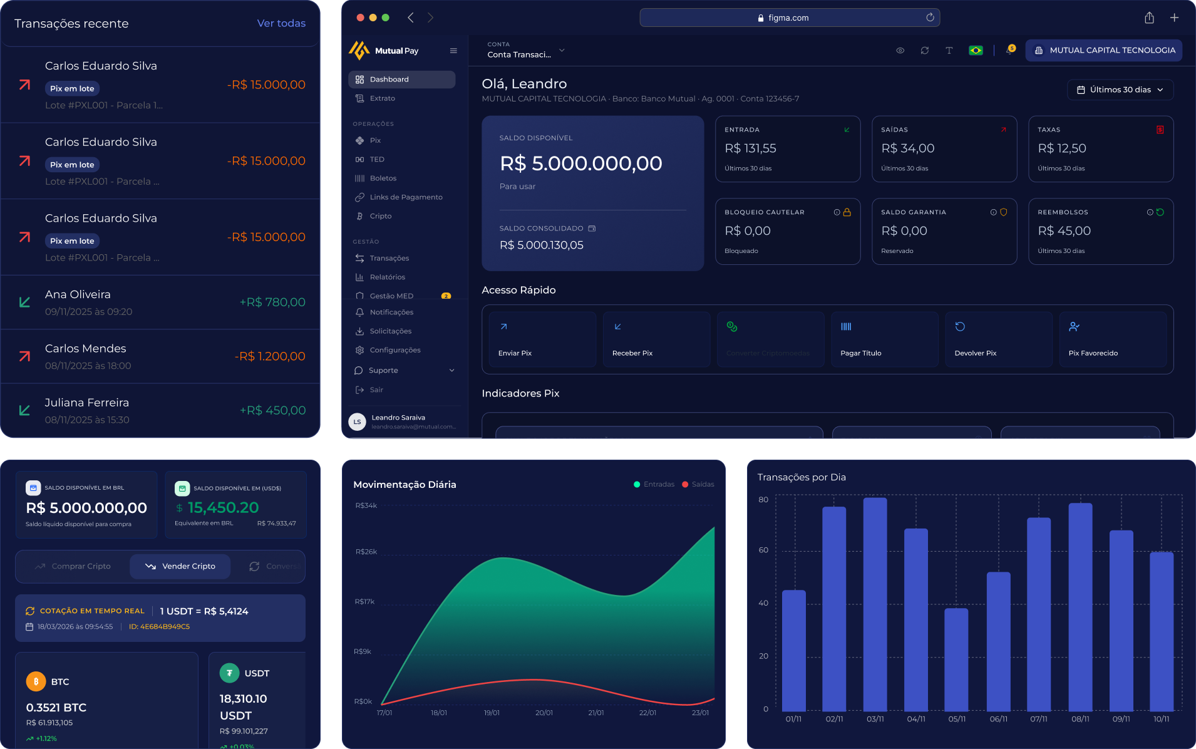Click the LS user avatar
Viewport: 1196px width, 749px height.
358,421
